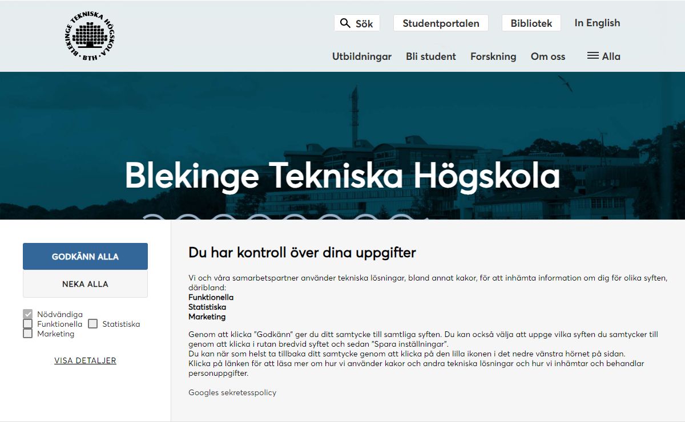The image size is (685, 422).
Task: Click the bold Funktionella purpose text
Action: 211,297
